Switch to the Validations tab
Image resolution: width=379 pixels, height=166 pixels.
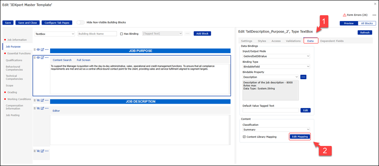(293, 41)
